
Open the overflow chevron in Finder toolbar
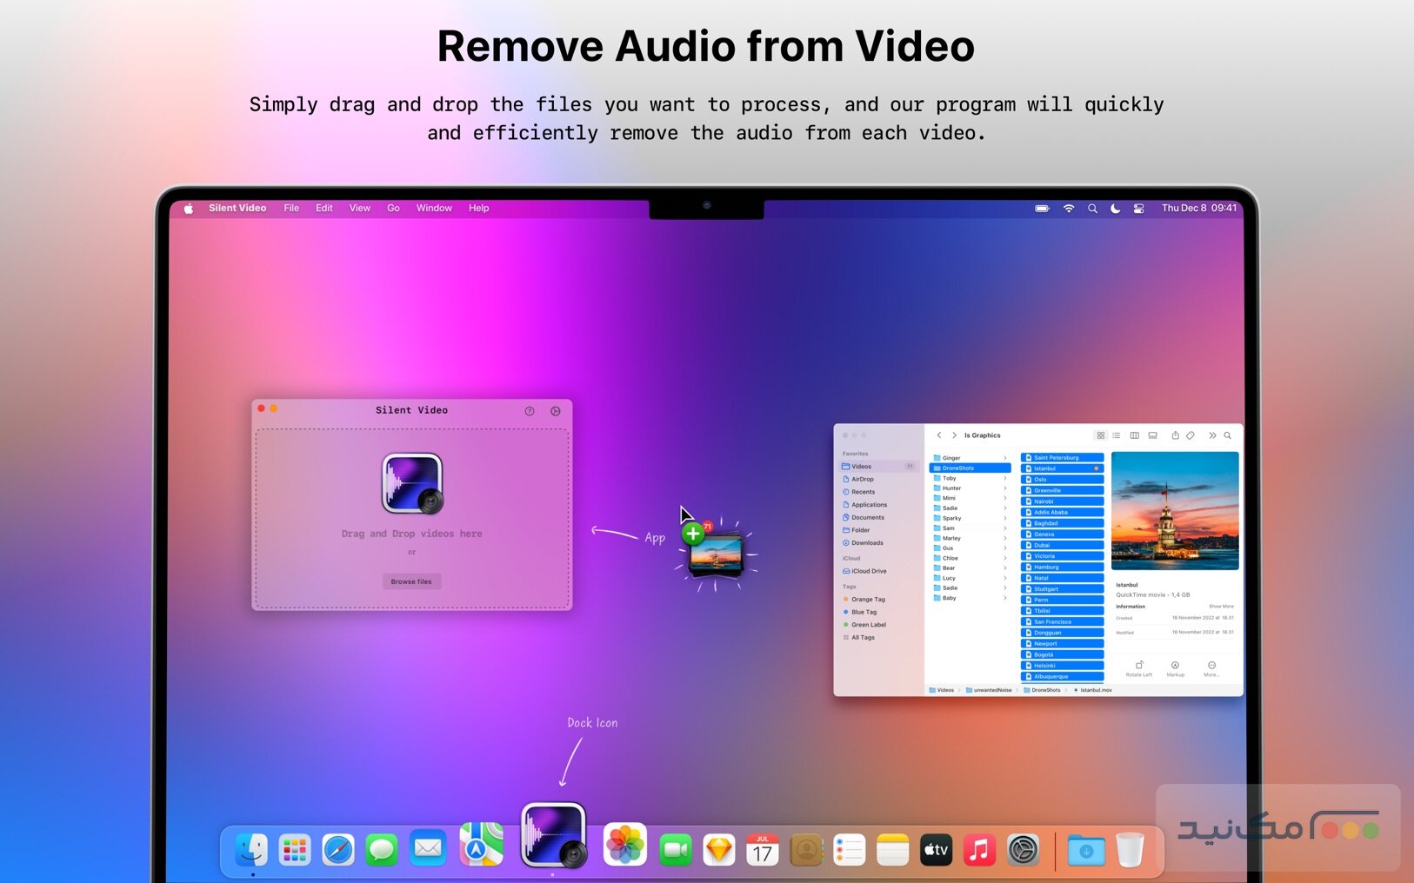[x=1211, y=435]
